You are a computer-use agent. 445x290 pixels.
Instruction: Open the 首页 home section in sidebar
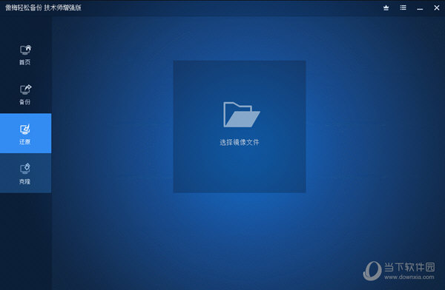(25, 55)
